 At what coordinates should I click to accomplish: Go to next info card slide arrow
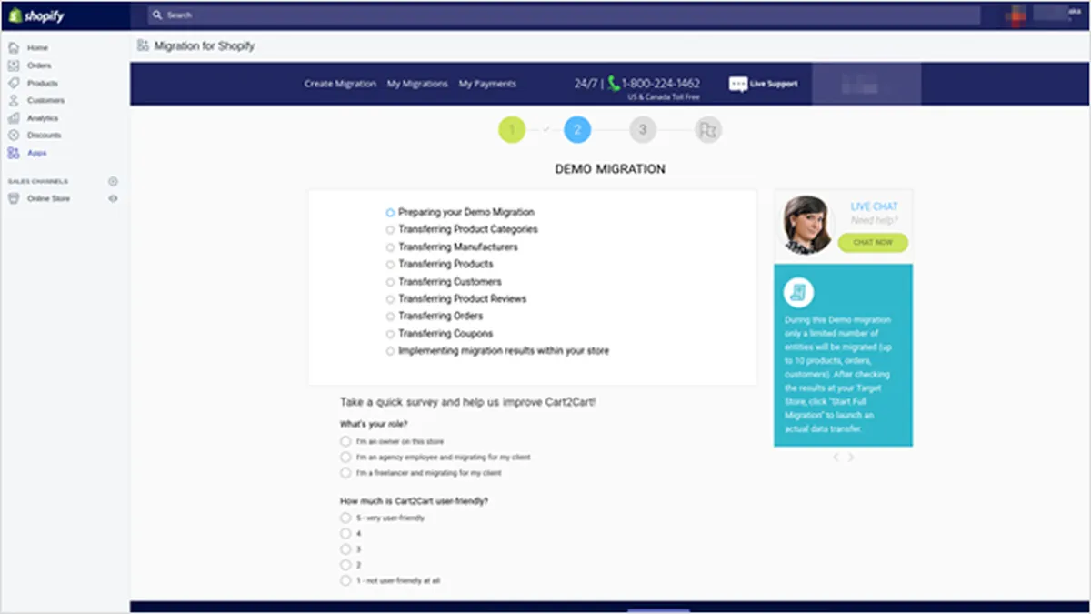[851, 458]
